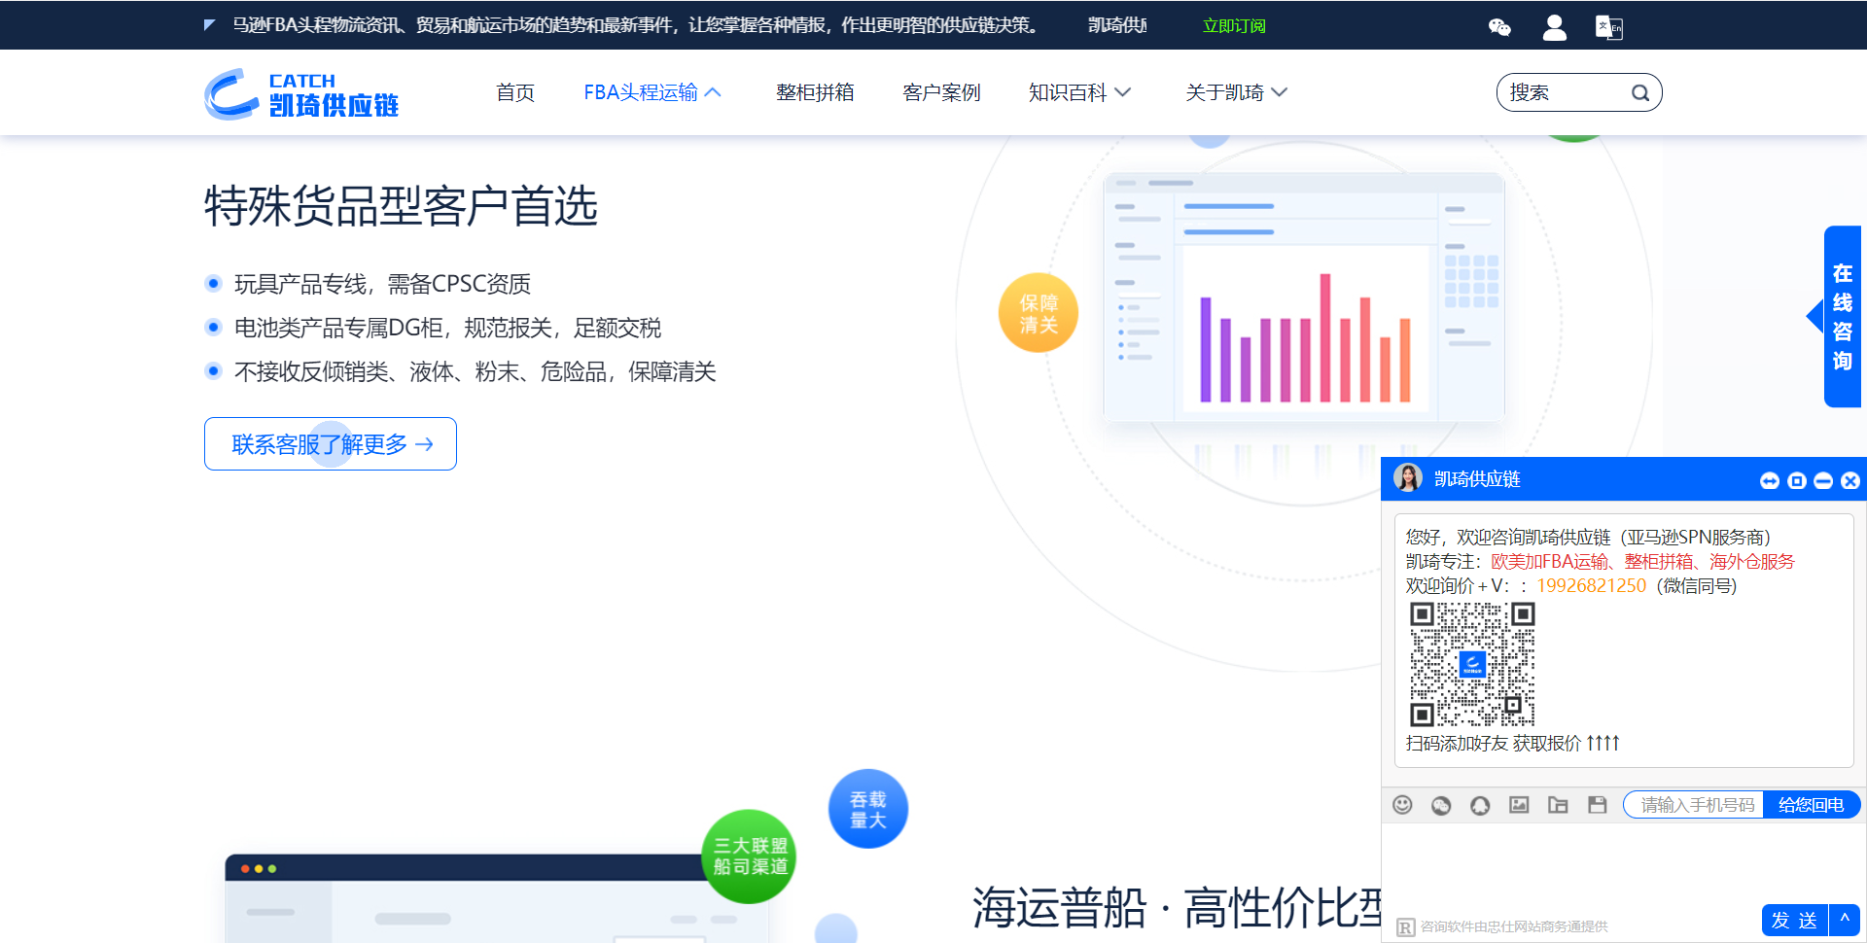Maximize the 凯琦供应链 chat window

pos(1797,481)
